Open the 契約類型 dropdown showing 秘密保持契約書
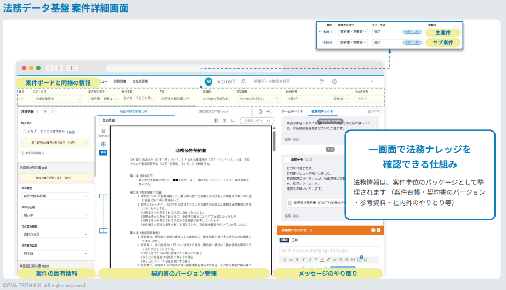 [56, 196]
